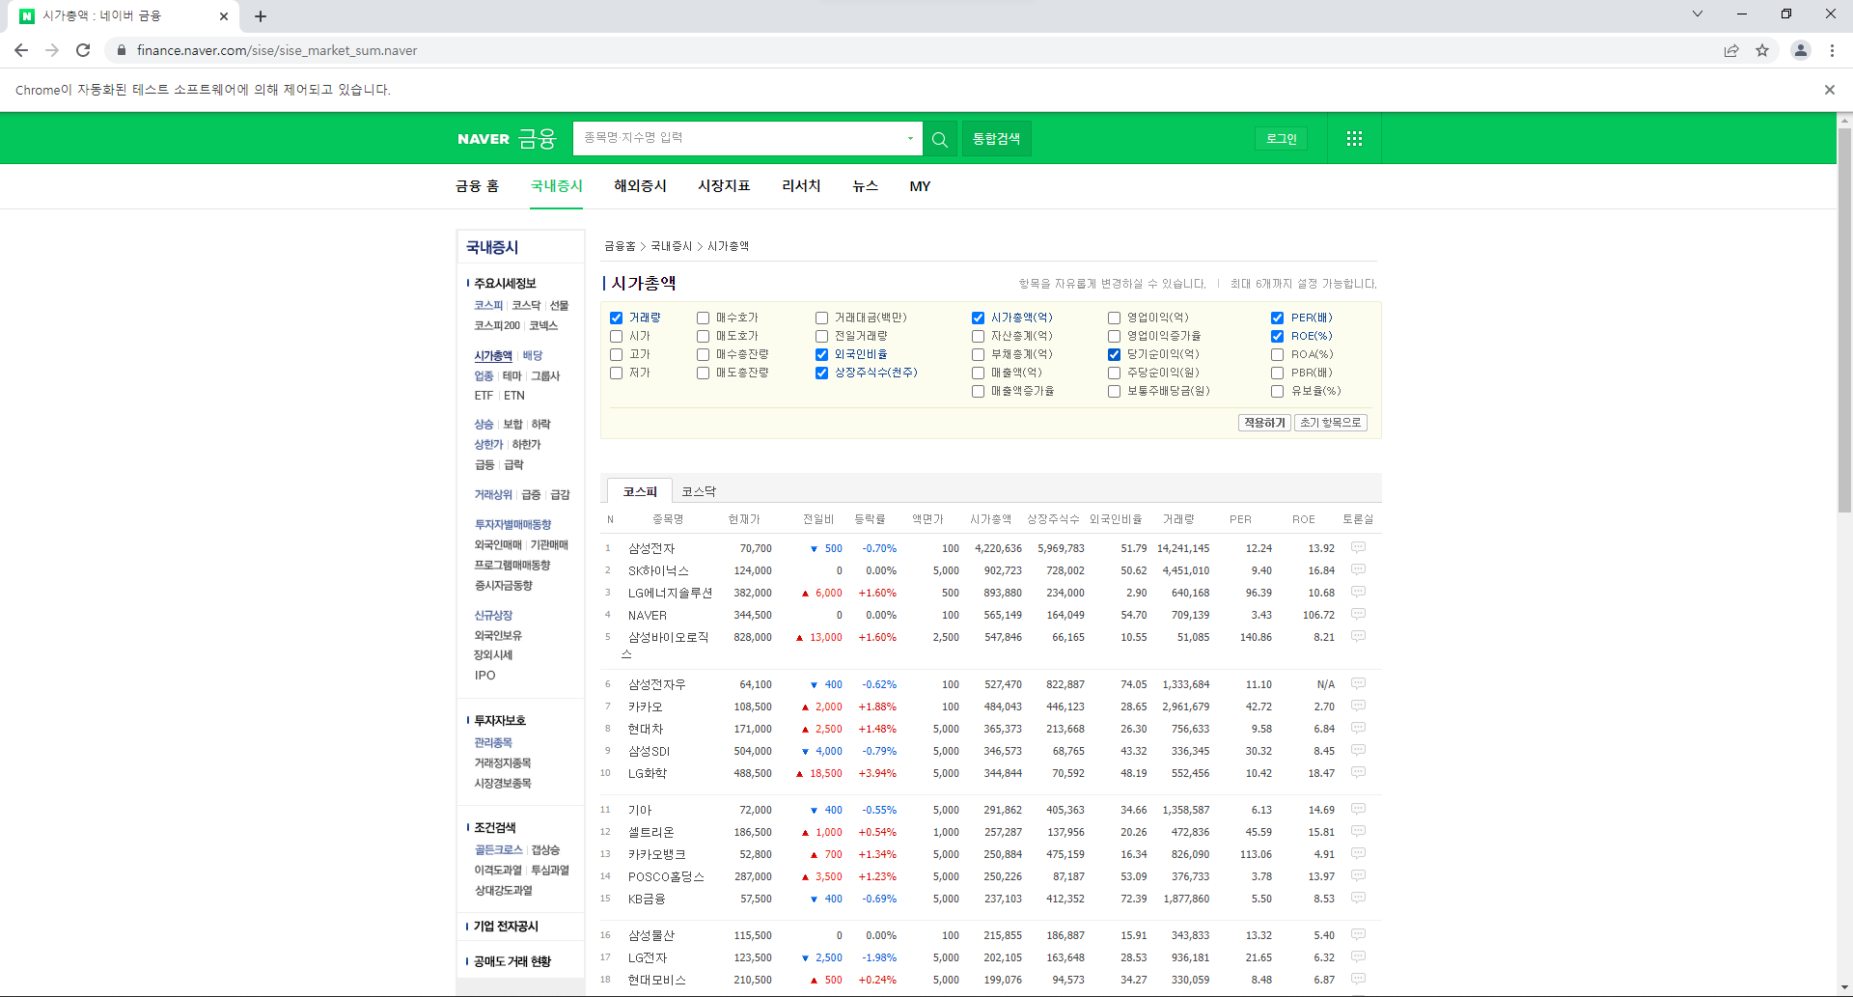Uncheck the ROE(%) checkbox

tap(1277, 336)
